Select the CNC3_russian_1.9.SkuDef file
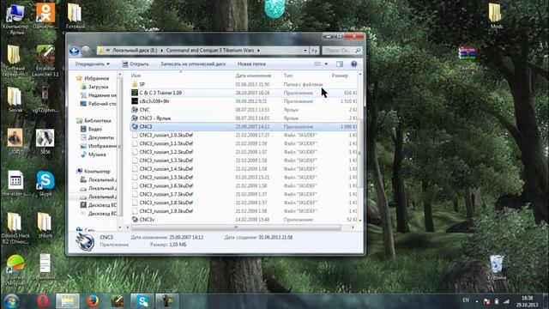 [x=244, y=211]
